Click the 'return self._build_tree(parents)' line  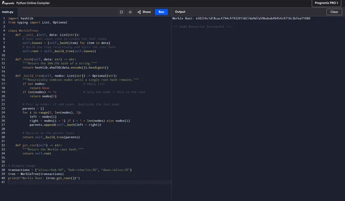point(51,137)
